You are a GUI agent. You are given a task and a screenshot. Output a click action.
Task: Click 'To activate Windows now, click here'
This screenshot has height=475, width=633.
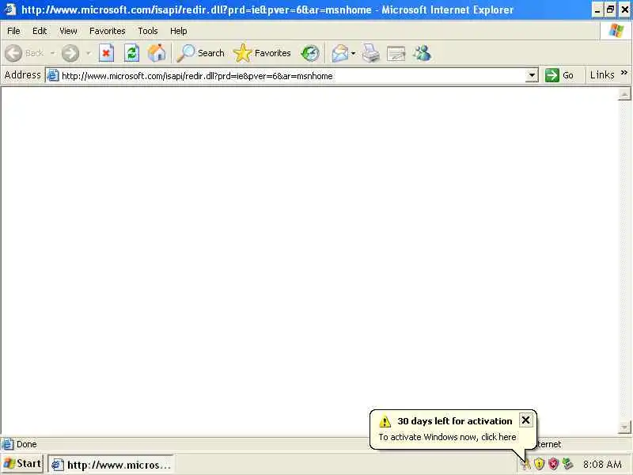447,437
